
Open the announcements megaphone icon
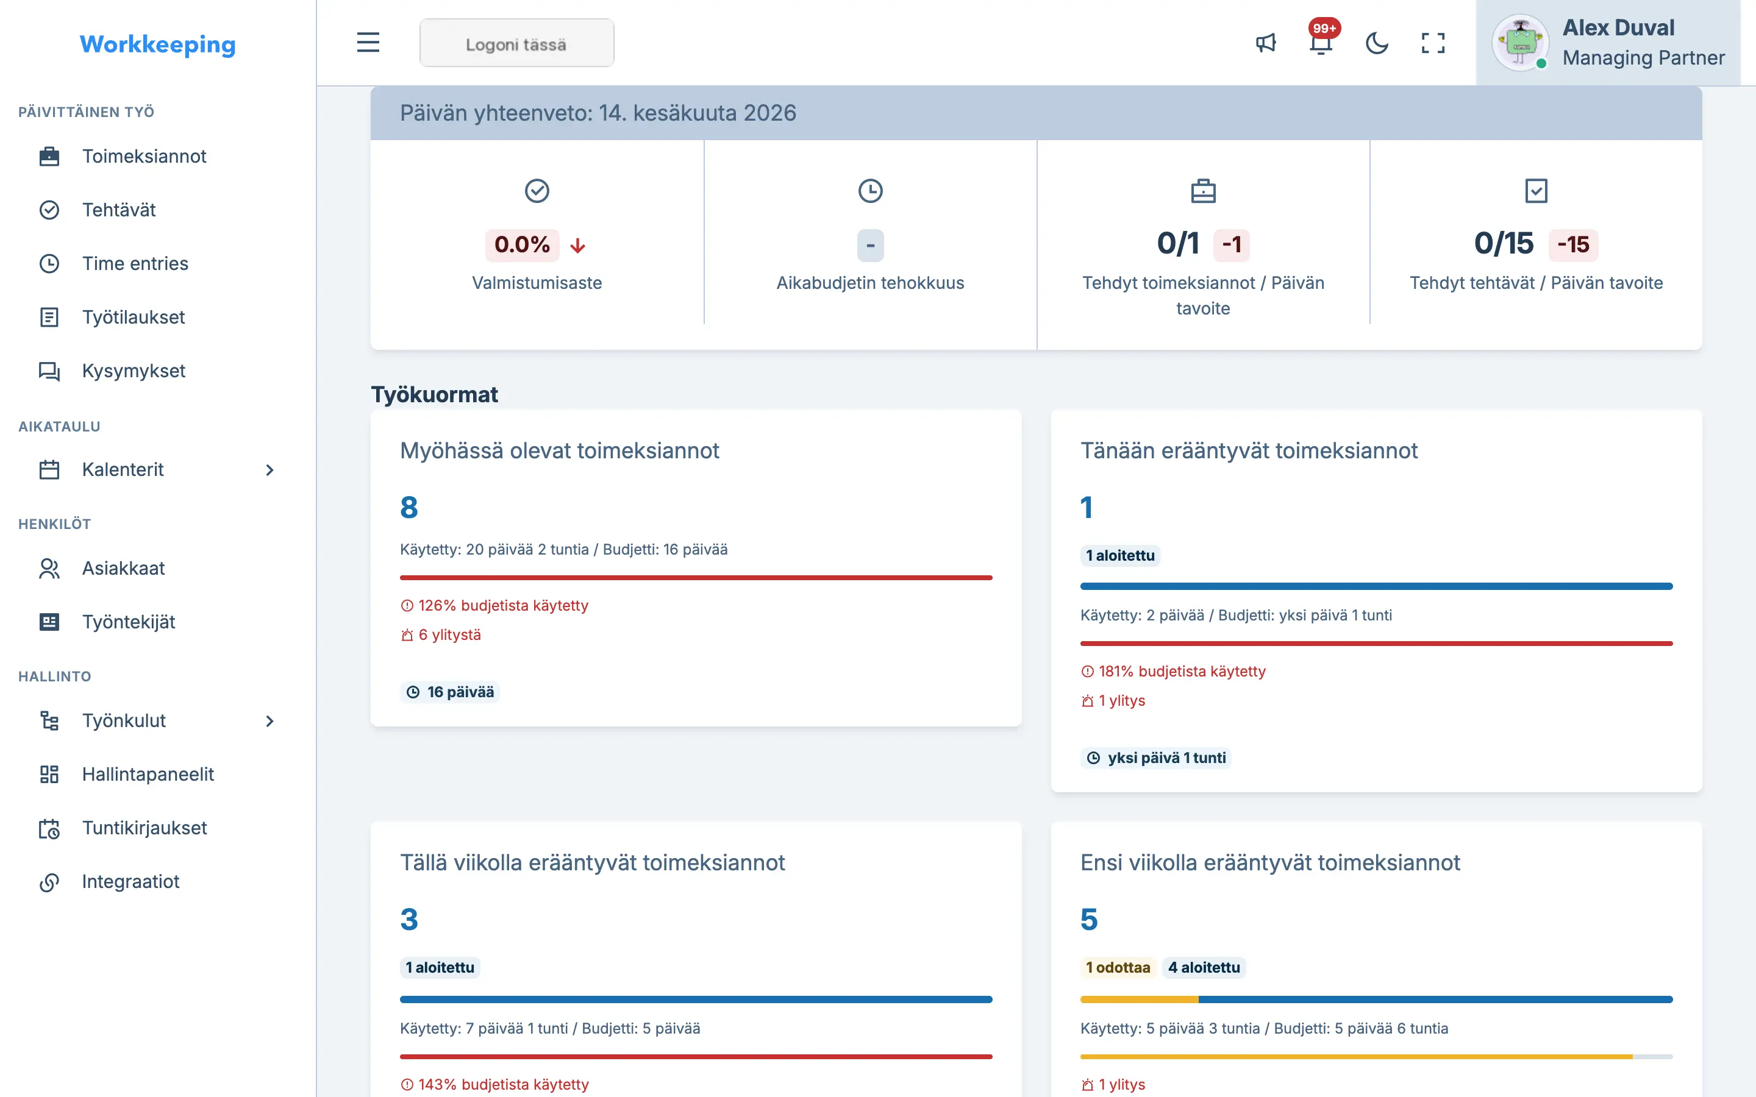click(1266, 43)
